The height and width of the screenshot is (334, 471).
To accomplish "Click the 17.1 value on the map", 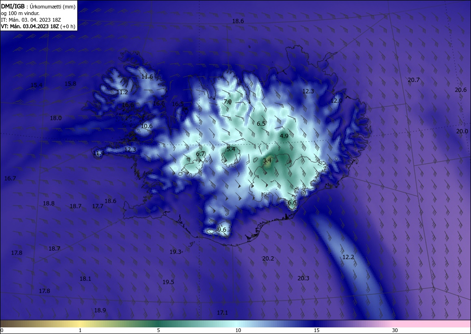I will (x=222, y=313).
